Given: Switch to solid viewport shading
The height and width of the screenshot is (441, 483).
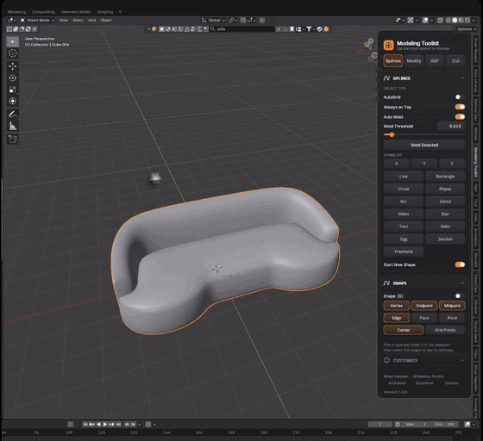Looking at the screenshot, I should tap(455, 21).
